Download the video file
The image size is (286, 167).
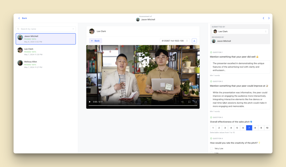point(194,41)
